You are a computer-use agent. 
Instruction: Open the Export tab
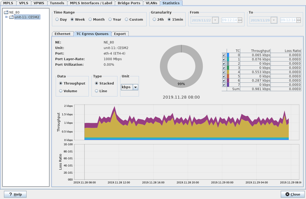(120, 34)
